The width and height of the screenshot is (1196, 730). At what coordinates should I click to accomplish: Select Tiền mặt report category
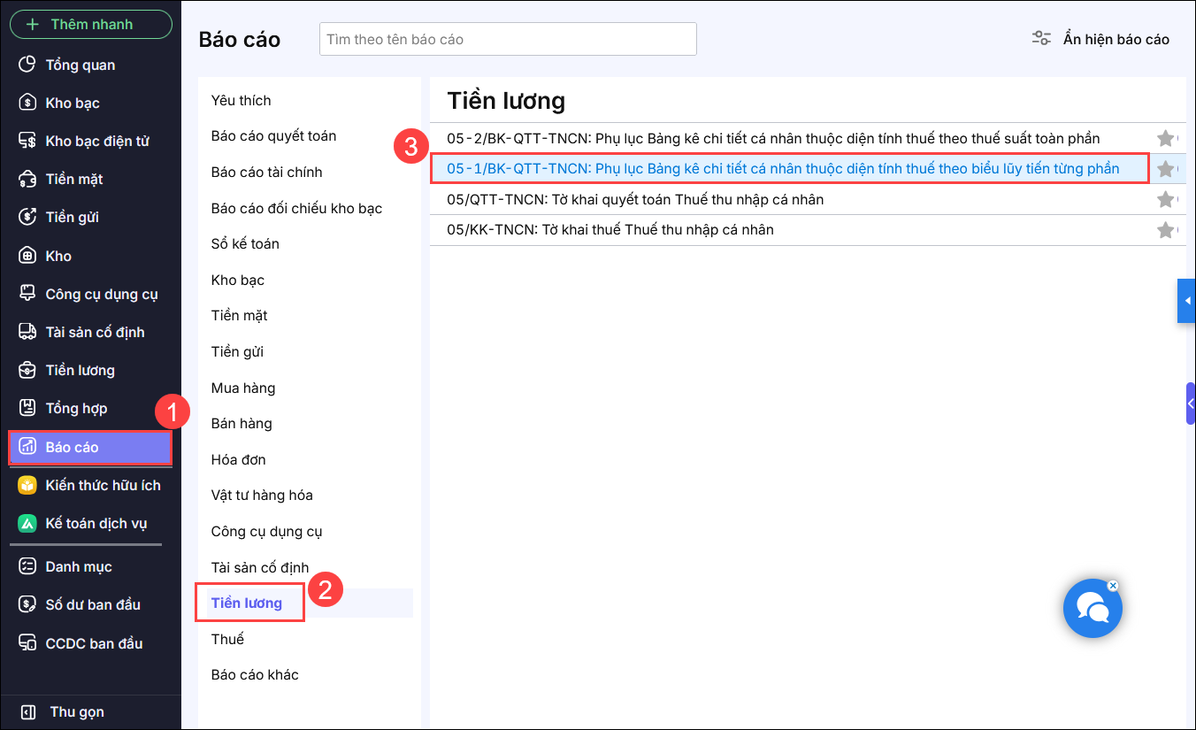[240, 315]
